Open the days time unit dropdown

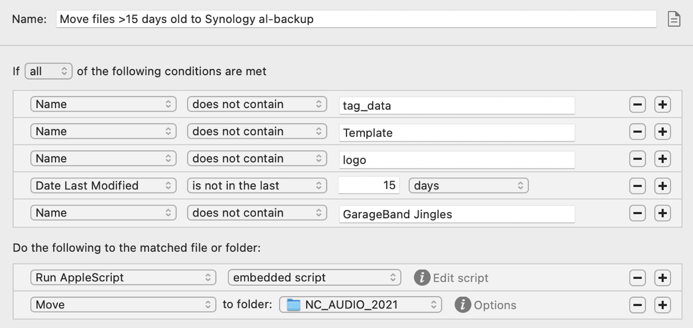tap(468, 186)
